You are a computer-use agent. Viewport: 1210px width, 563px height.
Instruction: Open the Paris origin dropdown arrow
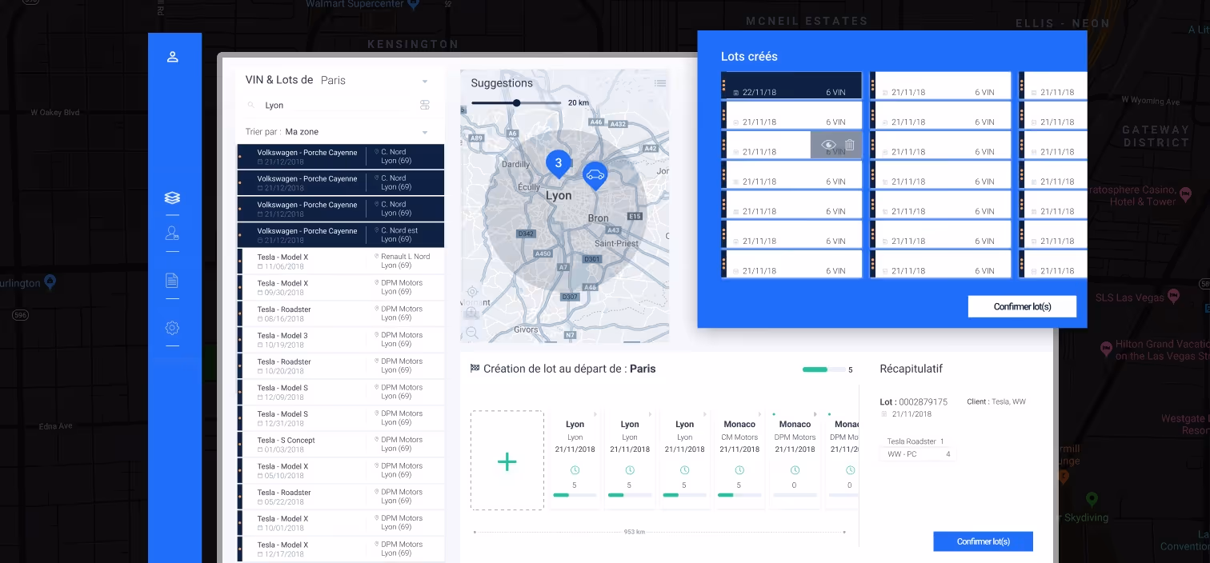[x=425, y=81]
